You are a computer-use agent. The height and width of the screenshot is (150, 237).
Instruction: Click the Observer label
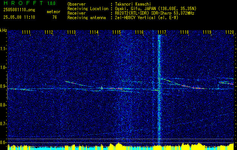click(76, 4)
